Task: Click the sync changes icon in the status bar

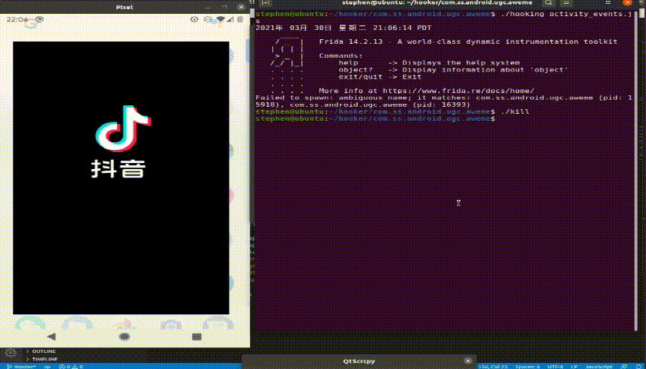Action: coord(47,366)
